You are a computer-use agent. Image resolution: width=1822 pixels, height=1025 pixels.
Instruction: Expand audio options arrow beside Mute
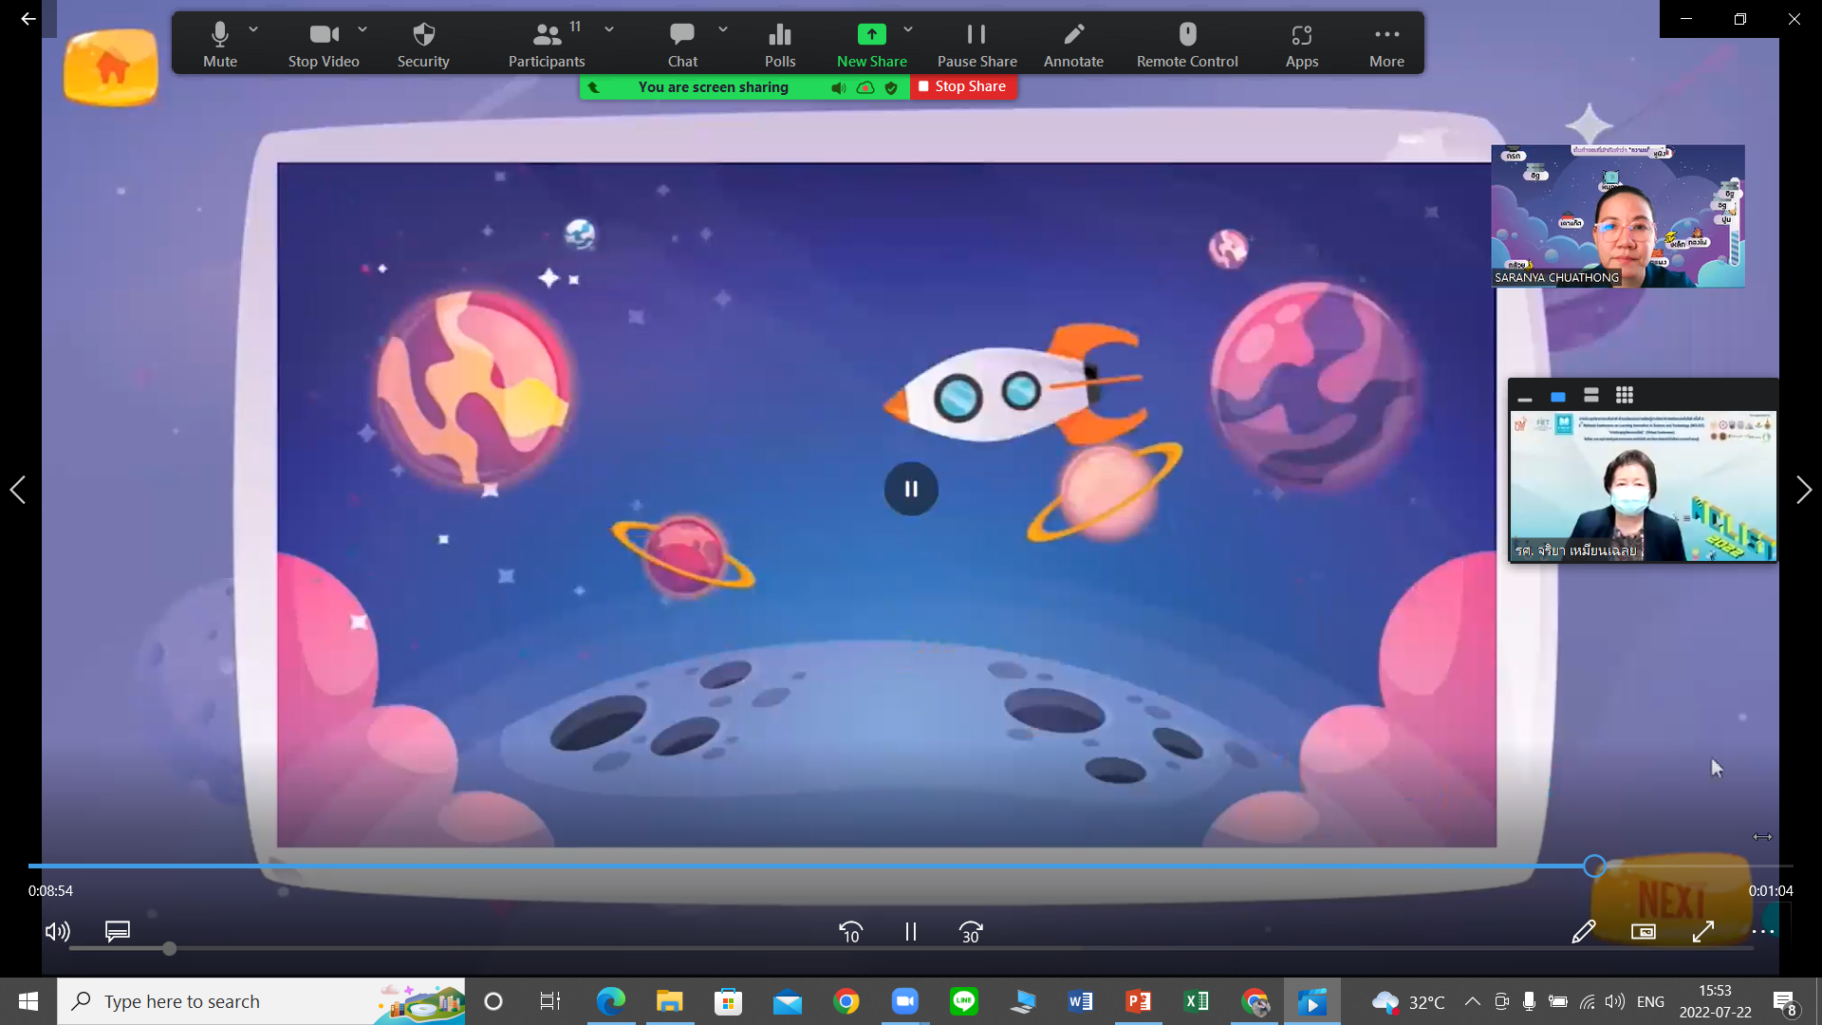pos(253,30)
